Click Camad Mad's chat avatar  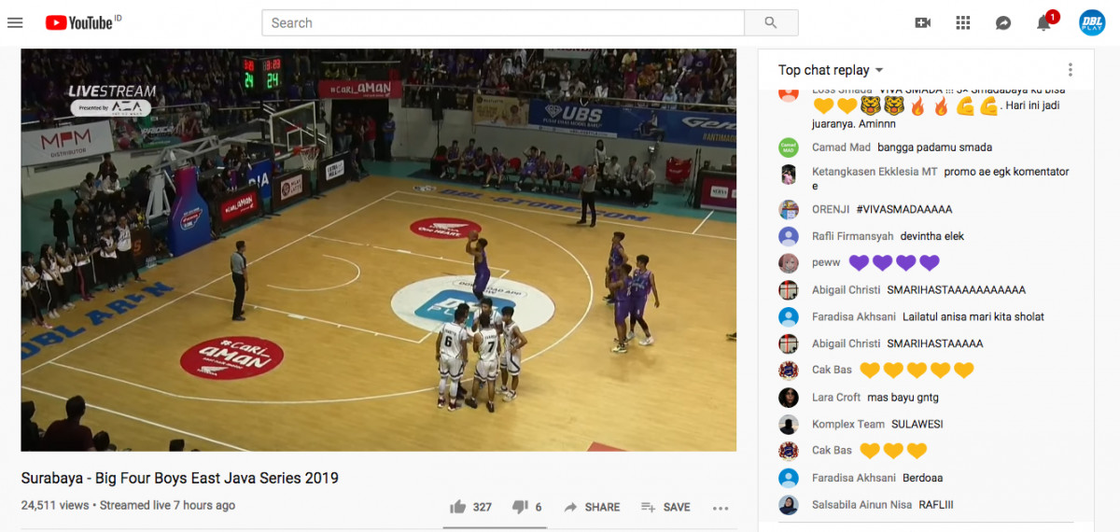[x=789, y=147]
